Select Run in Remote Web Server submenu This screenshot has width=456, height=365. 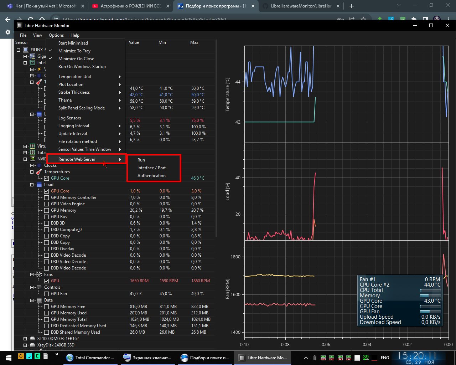point(141,160)
